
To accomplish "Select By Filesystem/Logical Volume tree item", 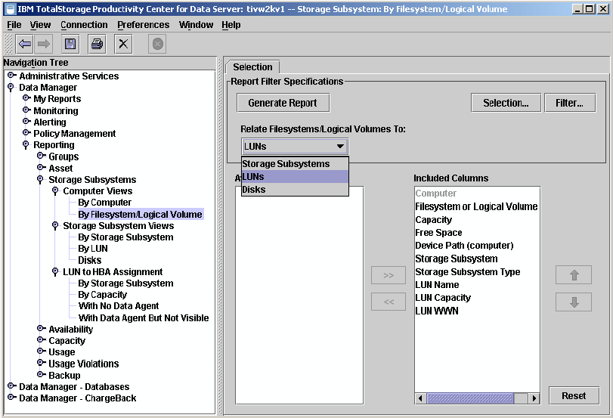I will 140,214.
